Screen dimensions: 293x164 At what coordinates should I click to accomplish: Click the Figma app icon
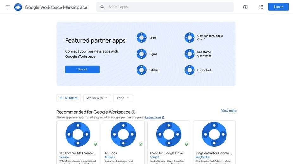(142, 54)
